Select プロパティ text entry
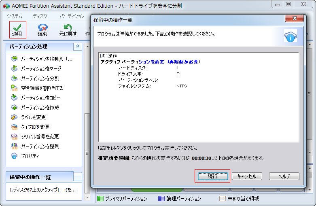The height and width of the screenshot is (206, 316). (30, 156)
